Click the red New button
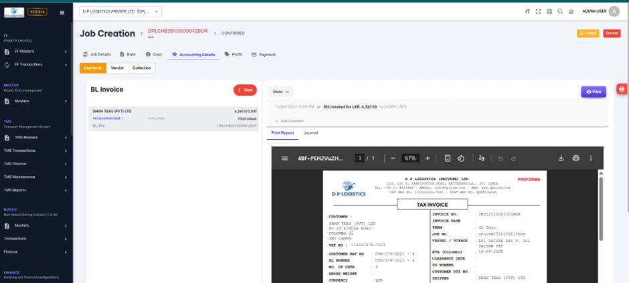The width and height of the screenshot is (629, 283). pos(244,90)
